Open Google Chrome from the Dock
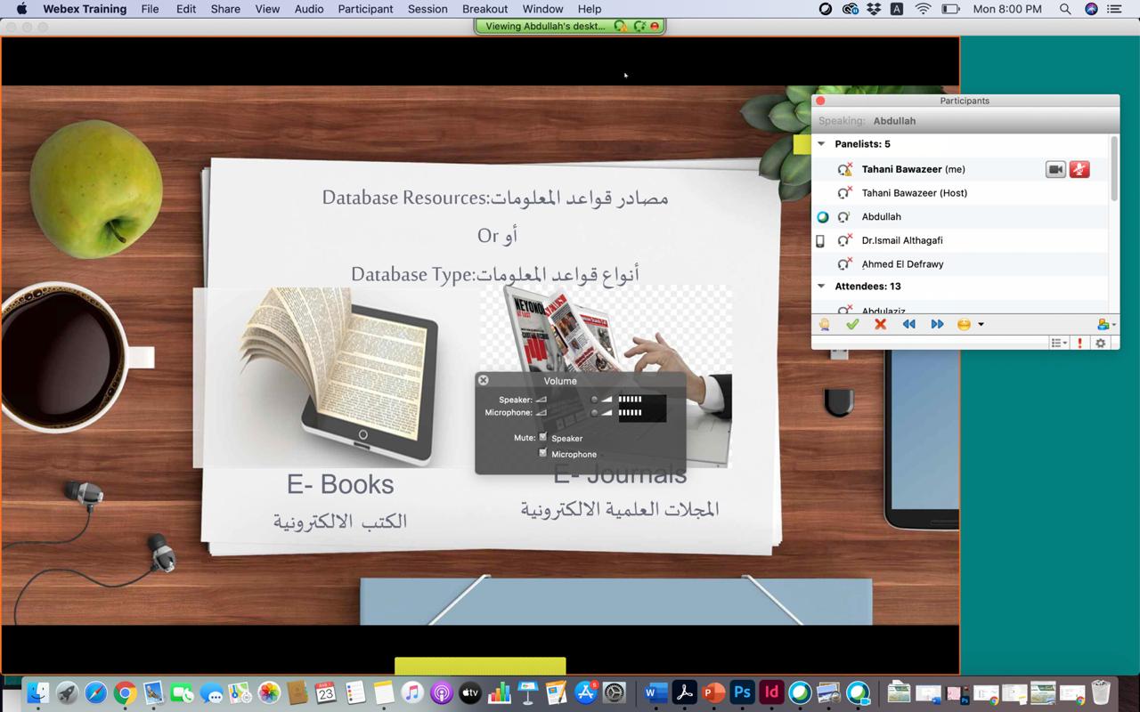This screenshot has height=712, width=1140. (x=125, y=692)
